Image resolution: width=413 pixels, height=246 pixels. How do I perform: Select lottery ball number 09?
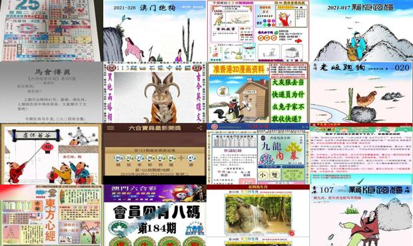coord(119,158)
